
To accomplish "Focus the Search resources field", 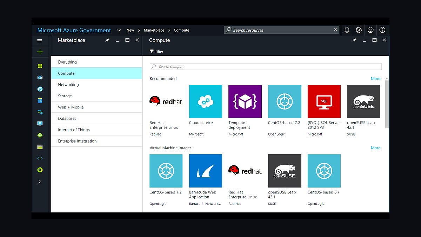I will 282,30.
